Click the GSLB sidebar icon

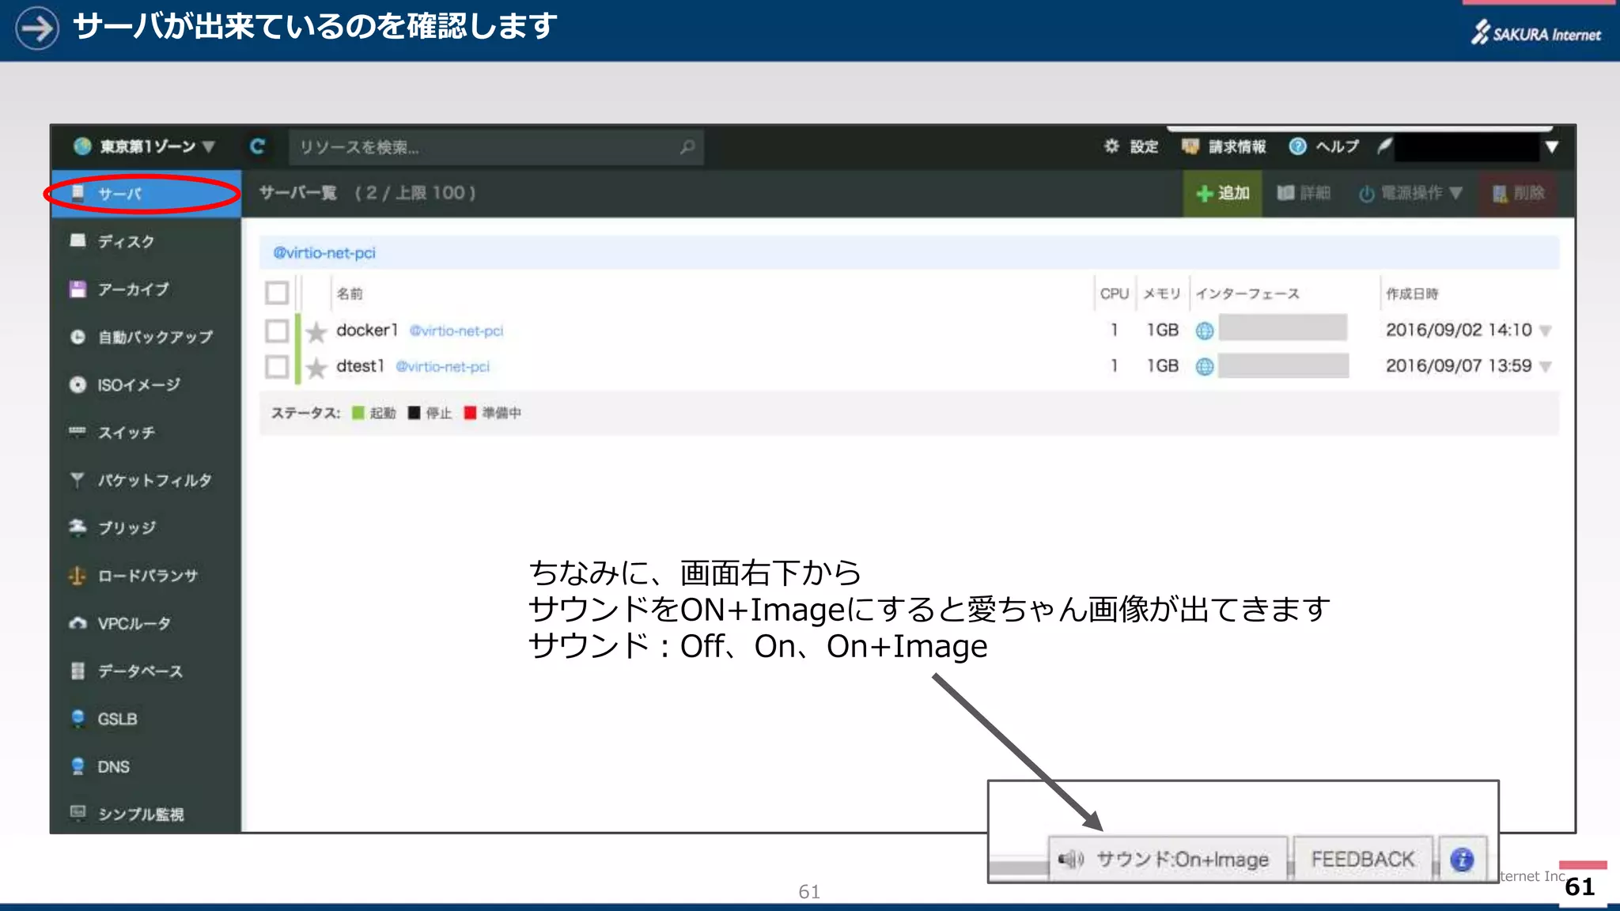click(78, 718)
